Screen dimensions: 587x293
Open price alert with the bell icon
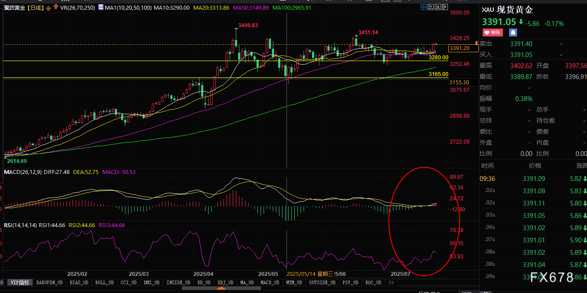tap(513, 33)
